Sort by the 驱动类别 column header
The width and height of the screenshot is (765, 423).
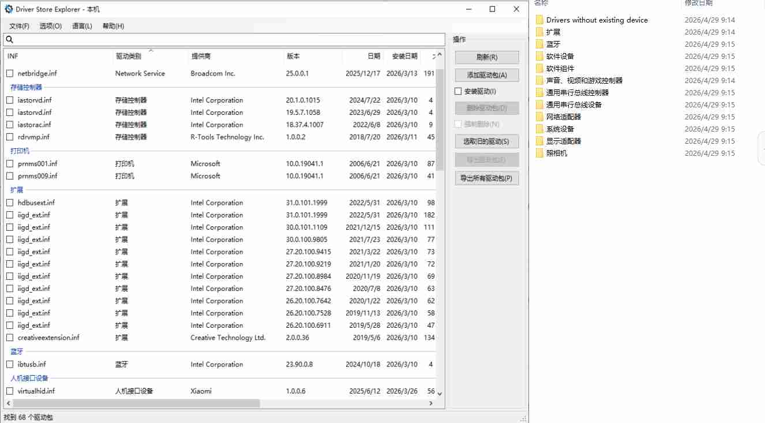point(128,57)
